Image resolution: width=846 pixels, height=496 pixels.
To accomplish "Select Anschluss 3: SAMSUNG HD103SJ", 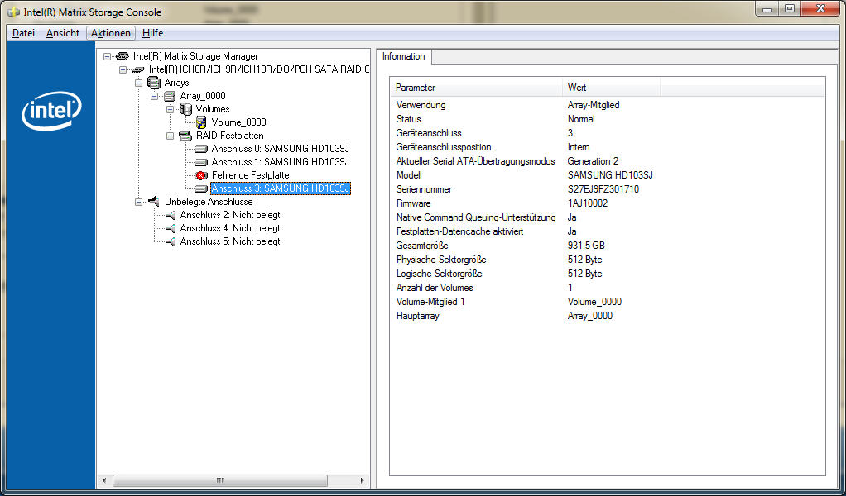I will pos(281,188).
